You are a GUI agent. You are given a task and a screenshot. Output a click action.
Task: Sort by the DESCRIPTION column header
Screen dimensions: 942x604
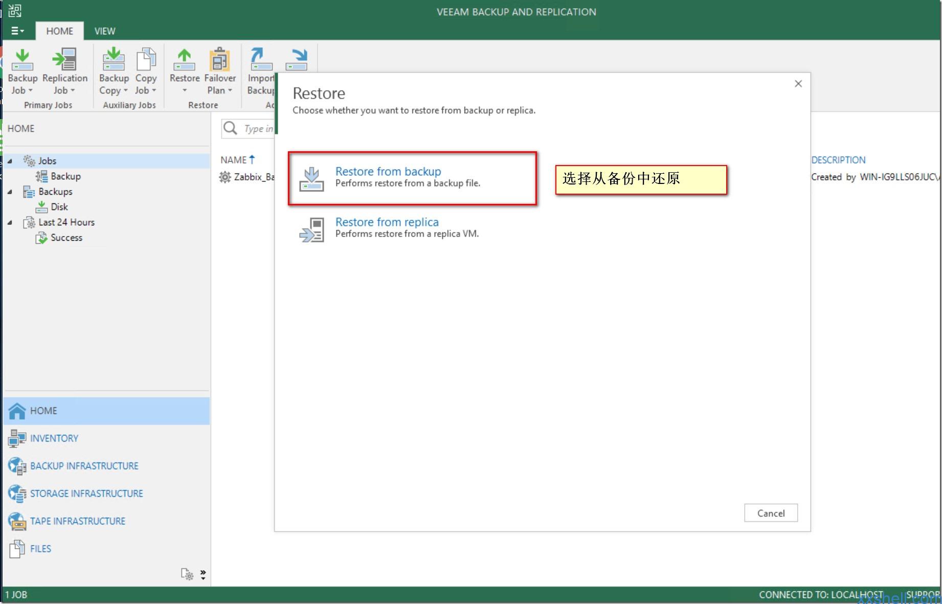pyautogui.click(x=838, y=160)
